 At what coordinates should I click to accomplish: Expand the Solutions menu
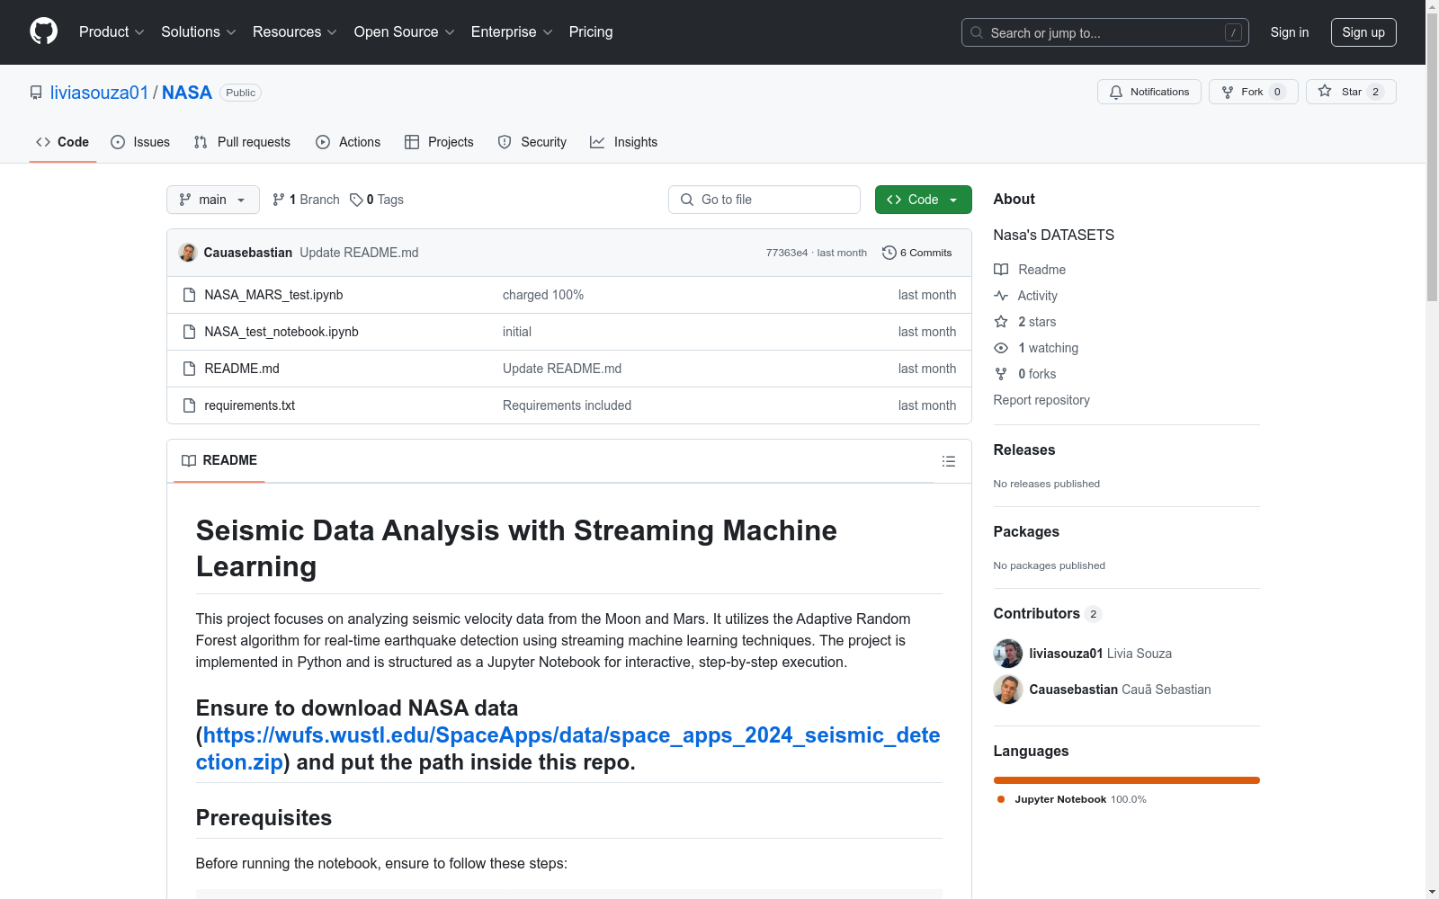[199, 32]
